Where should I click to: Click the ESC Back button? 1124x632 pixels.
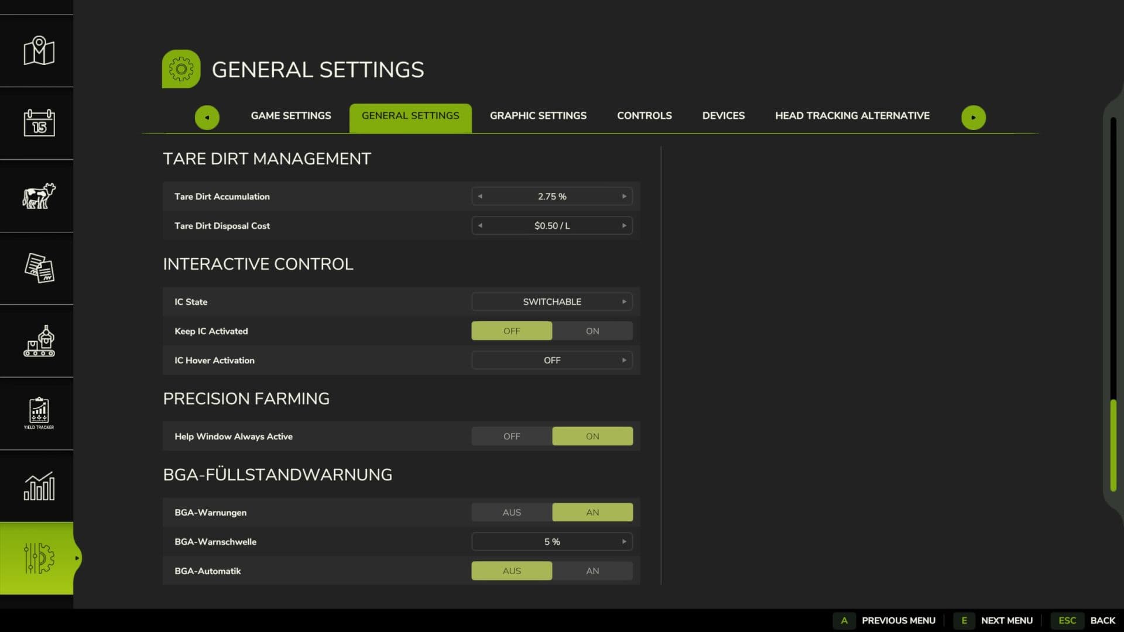1084,620
